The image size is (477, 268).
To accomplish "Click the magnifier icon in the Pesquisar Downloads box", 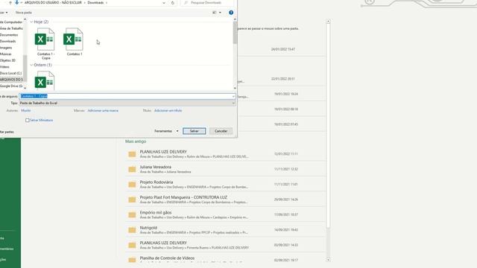I will tap(186, 3).
